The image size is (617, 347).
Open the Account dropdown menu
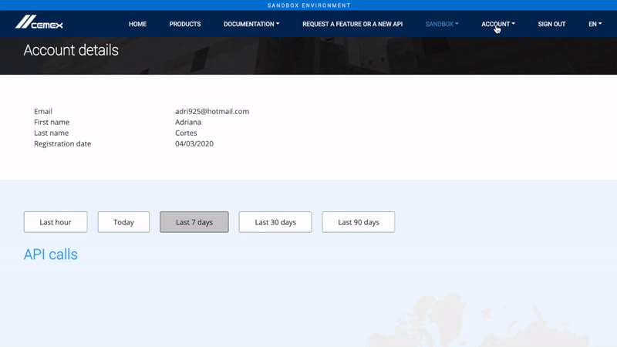[x=497, y=24]
